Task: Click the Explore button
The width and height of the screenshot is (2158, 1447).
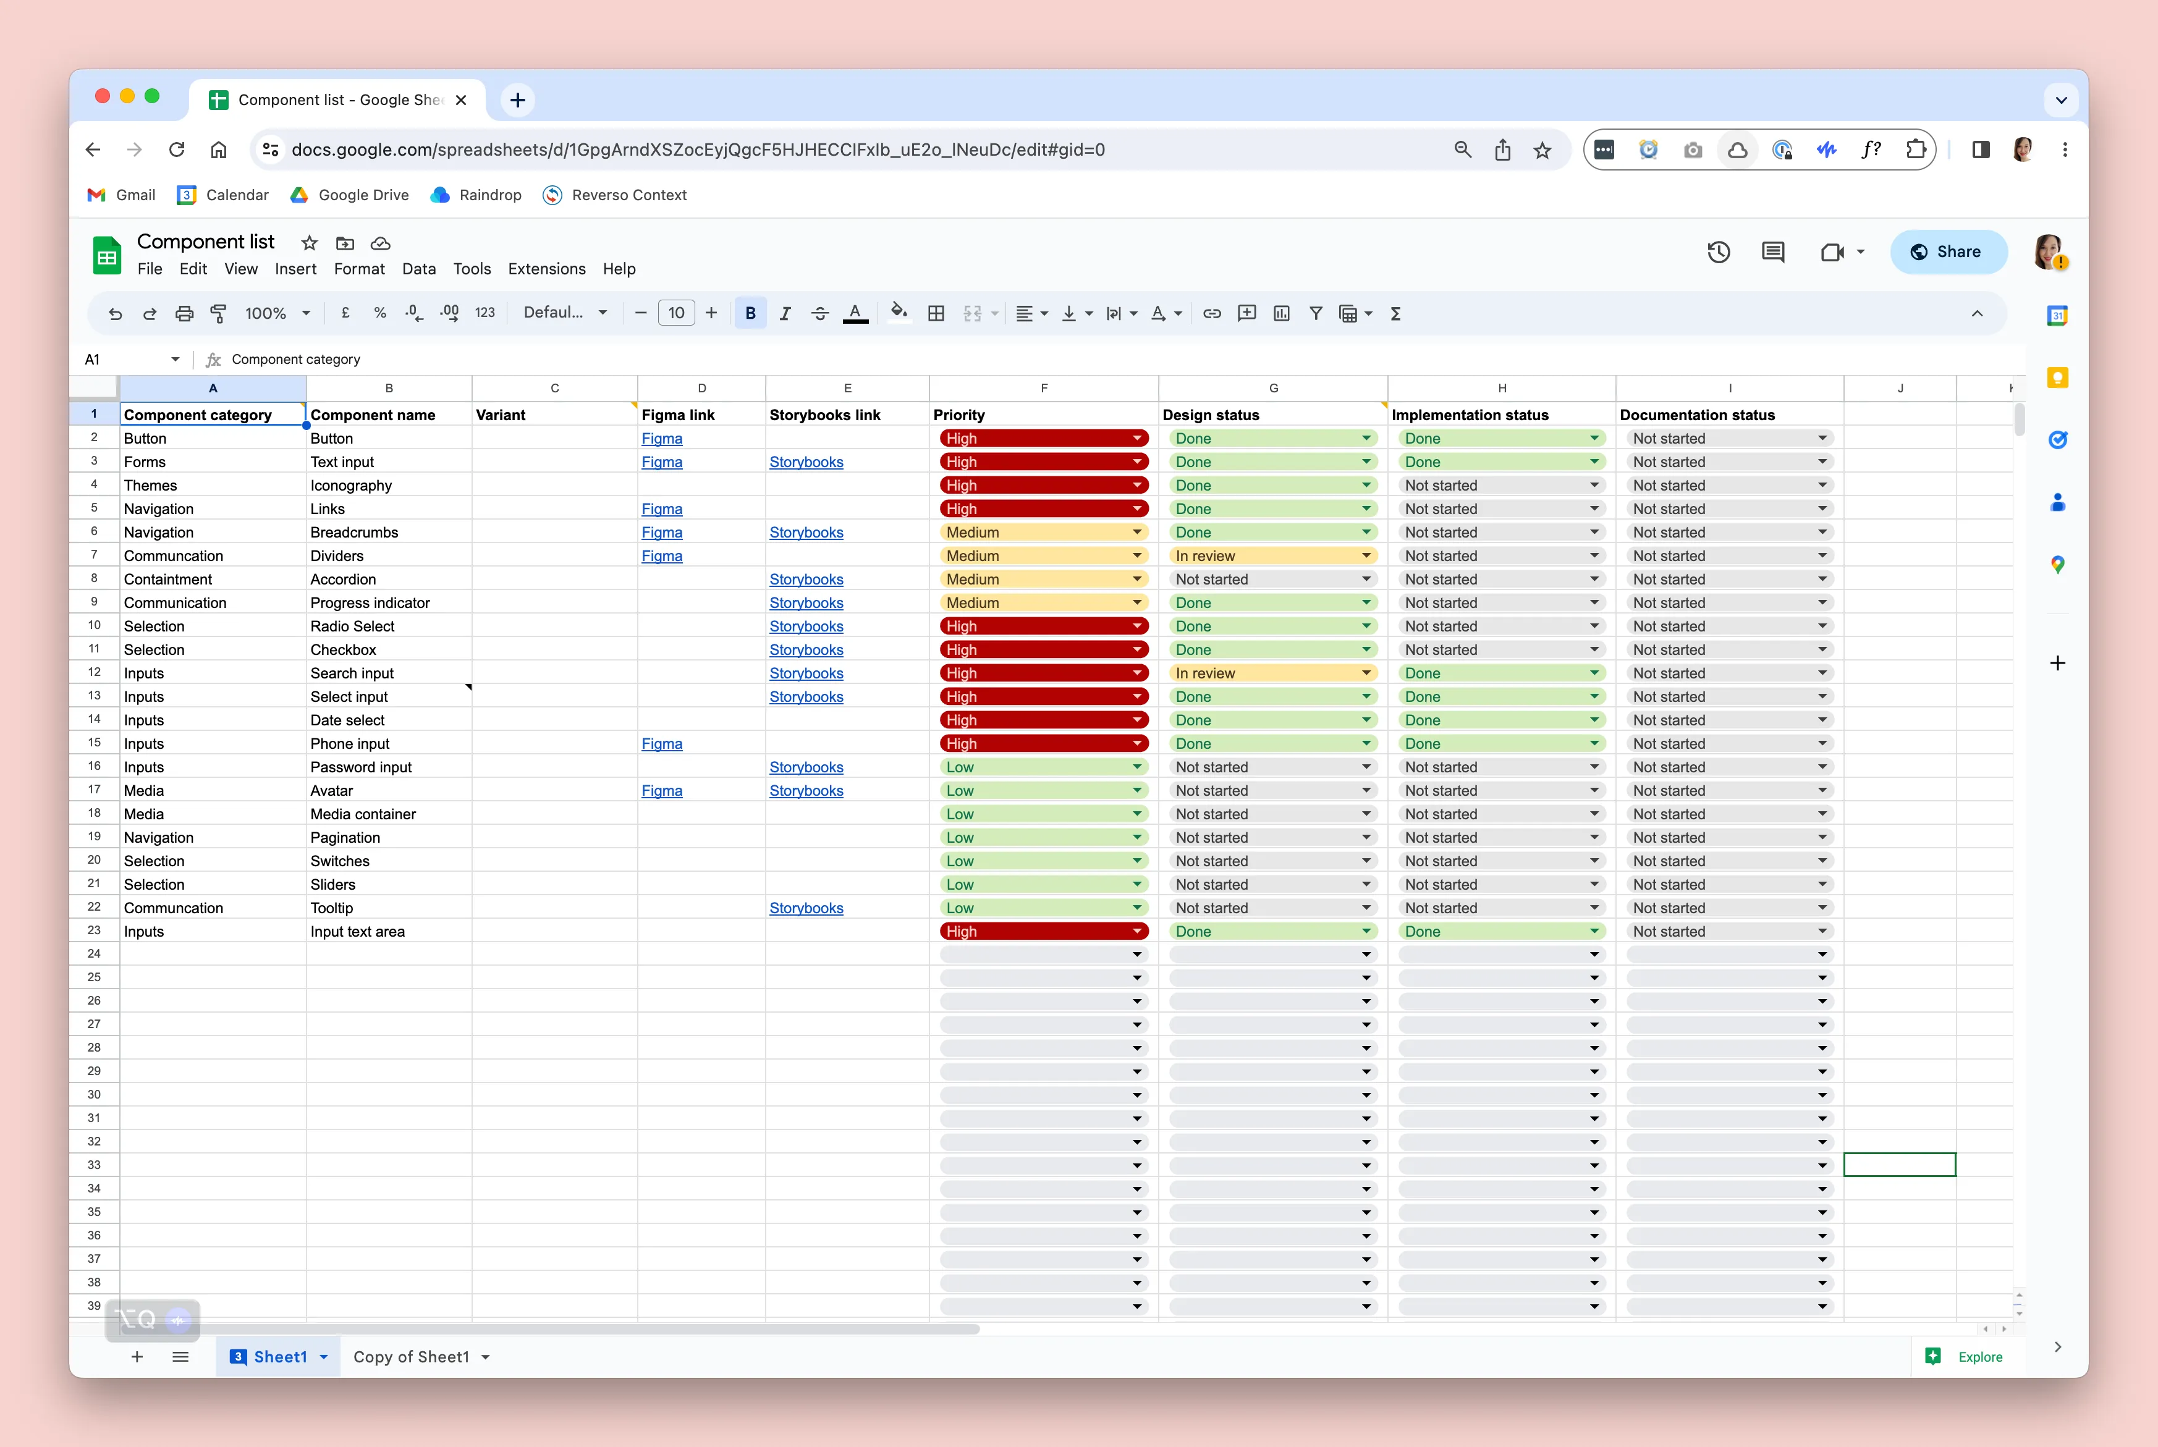Action: point(1966,1357)
